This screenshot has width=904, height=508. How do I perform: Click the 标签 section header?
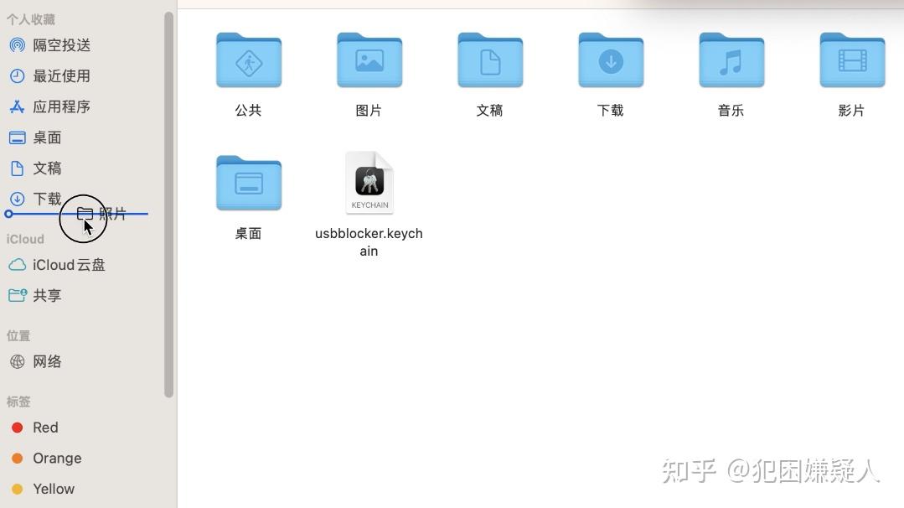pos(18,402)
